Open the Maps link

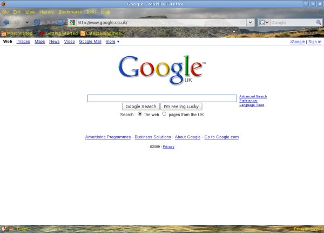click(x=39, y=42)
